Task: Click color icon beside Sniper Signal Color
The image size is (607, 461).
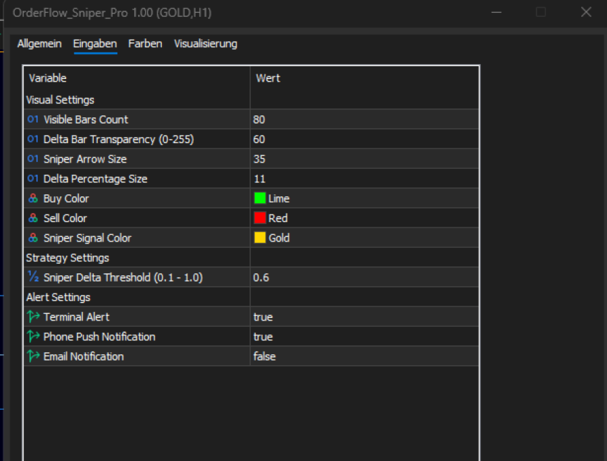Action: tap(33, 238)
